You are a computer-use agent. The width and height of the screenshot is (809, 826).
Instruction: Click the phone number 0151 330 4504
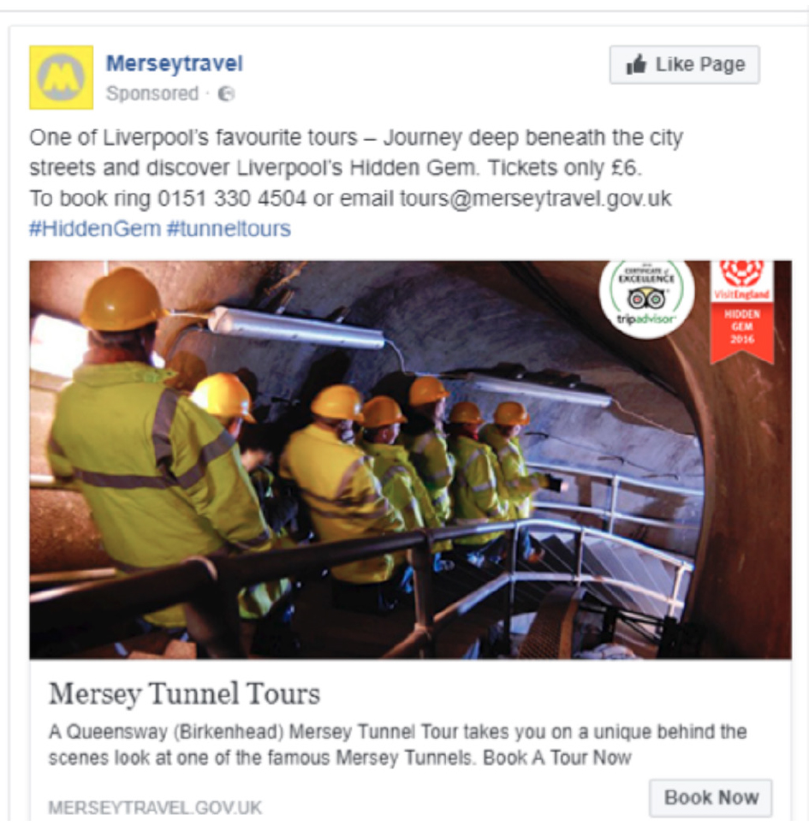tap(232, 199)
